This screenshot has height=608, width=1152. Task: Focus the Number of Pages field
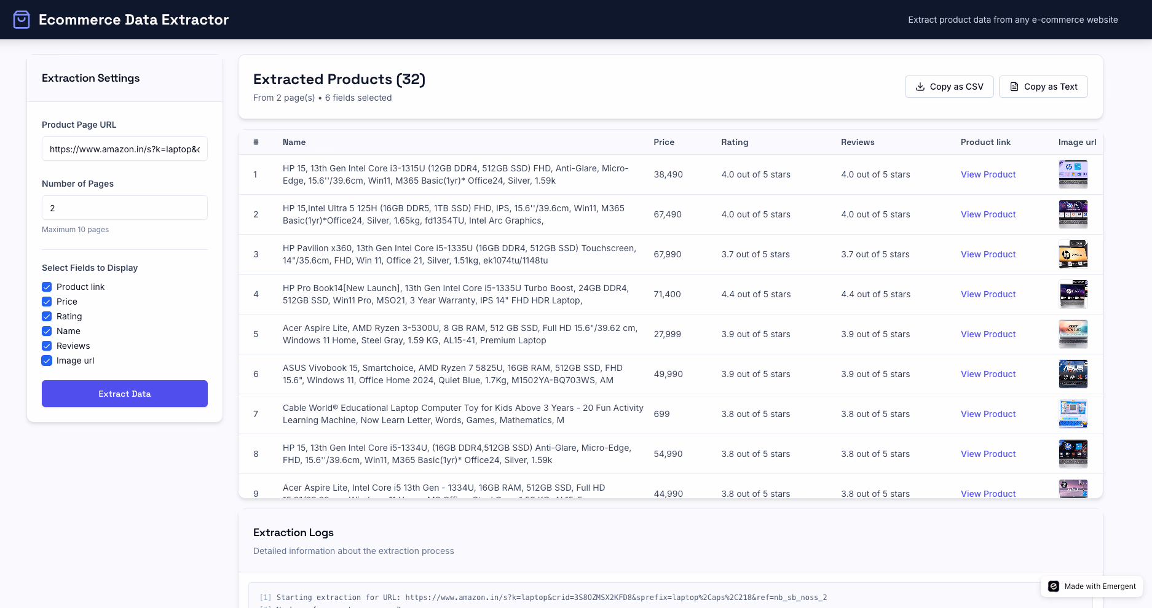(125, 208)
